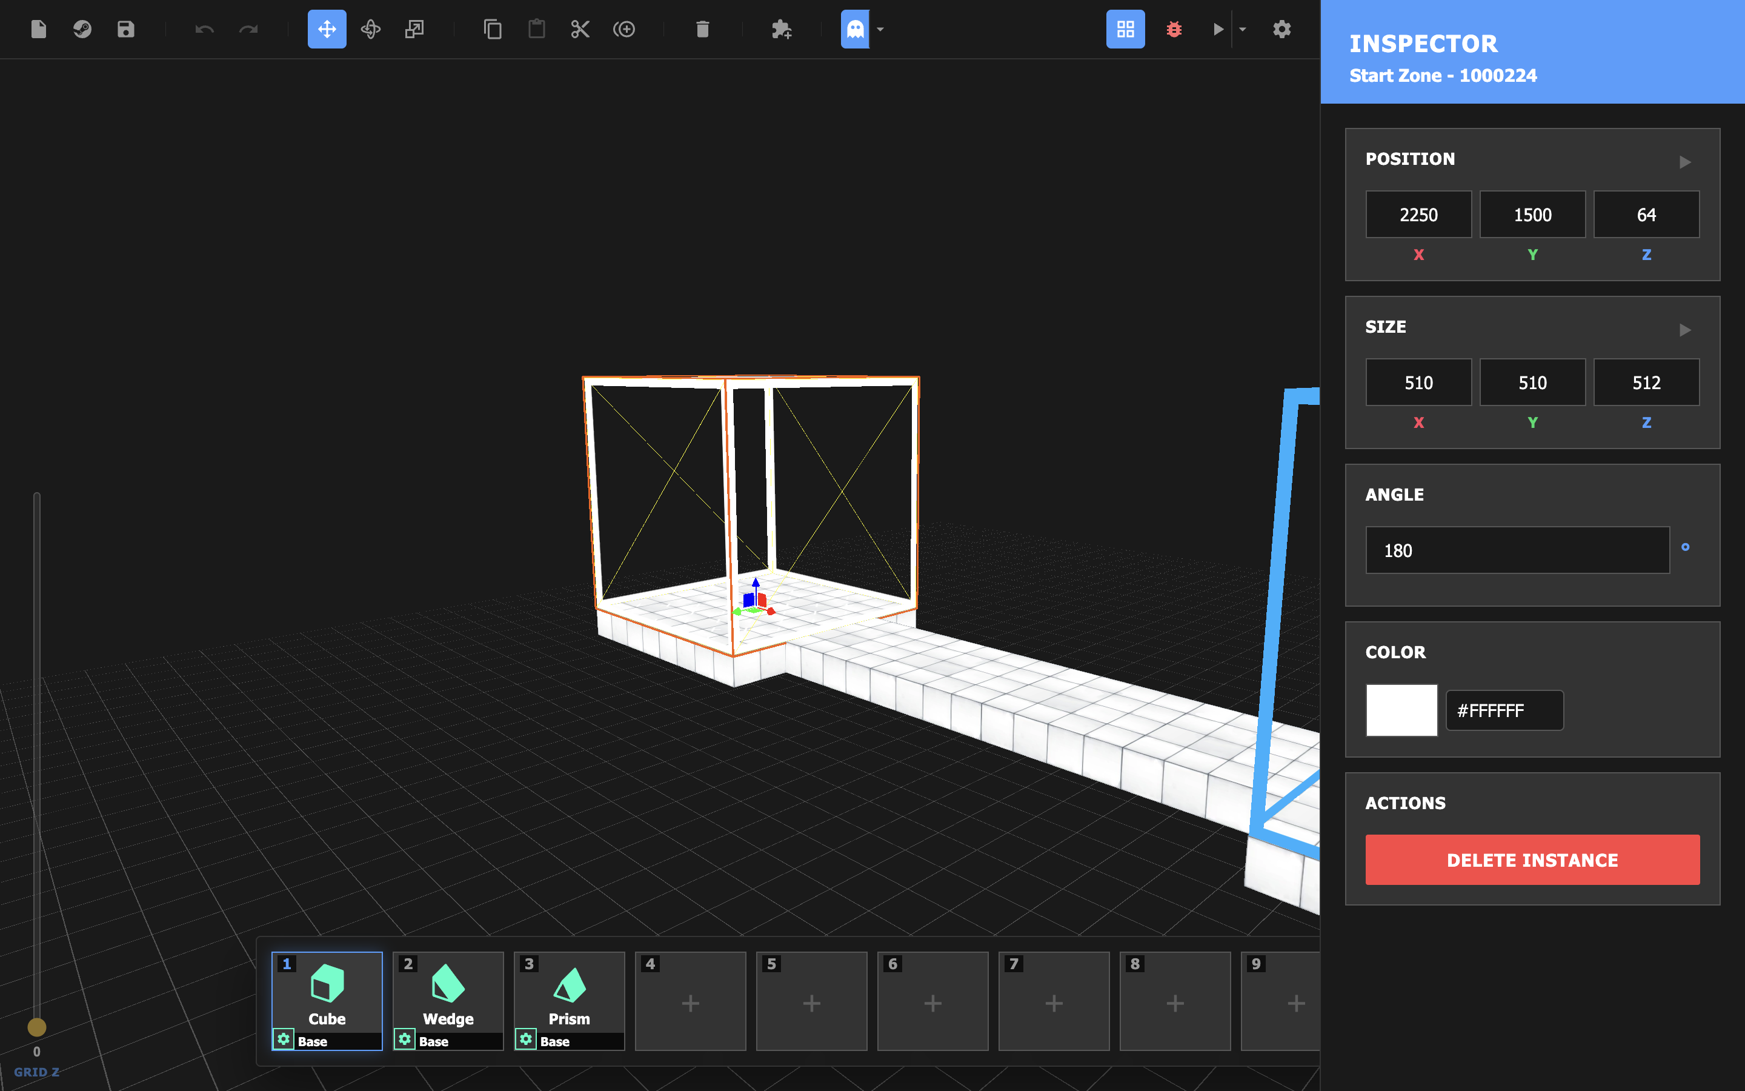The image size is (1745, 1091).
Task: Expand the Position section arrow
Action: 1684,162
